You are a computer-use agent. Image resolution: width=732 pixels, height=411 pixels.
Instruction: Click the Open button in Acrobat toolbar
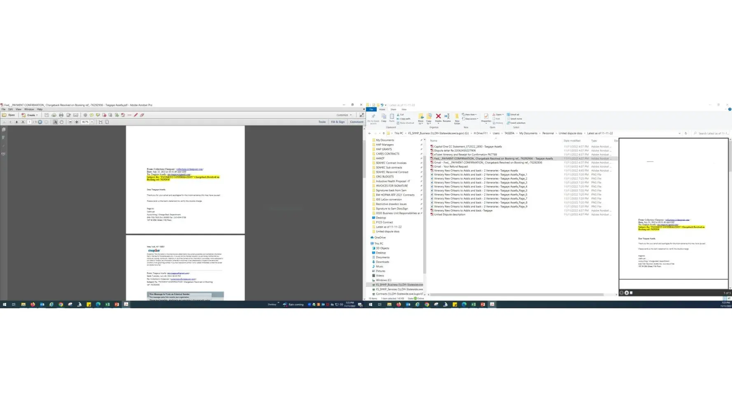(x=9, y=115)
